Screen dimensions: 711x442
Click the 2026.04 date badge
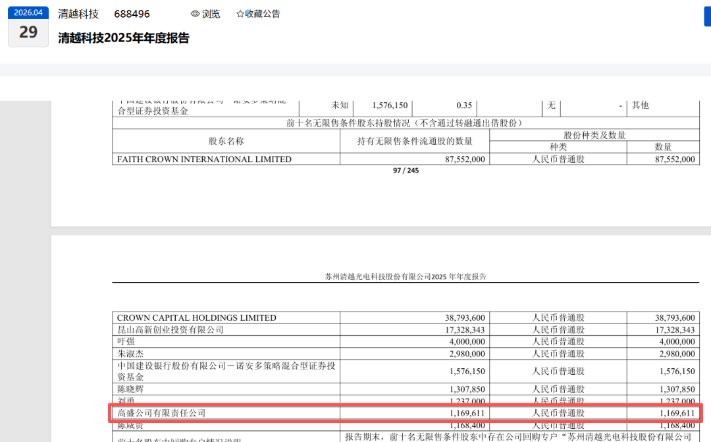point(28,13)
